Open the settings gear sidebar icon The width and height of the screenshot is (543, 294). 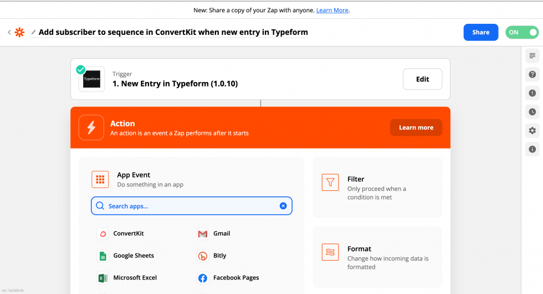(x=532, y=130)
